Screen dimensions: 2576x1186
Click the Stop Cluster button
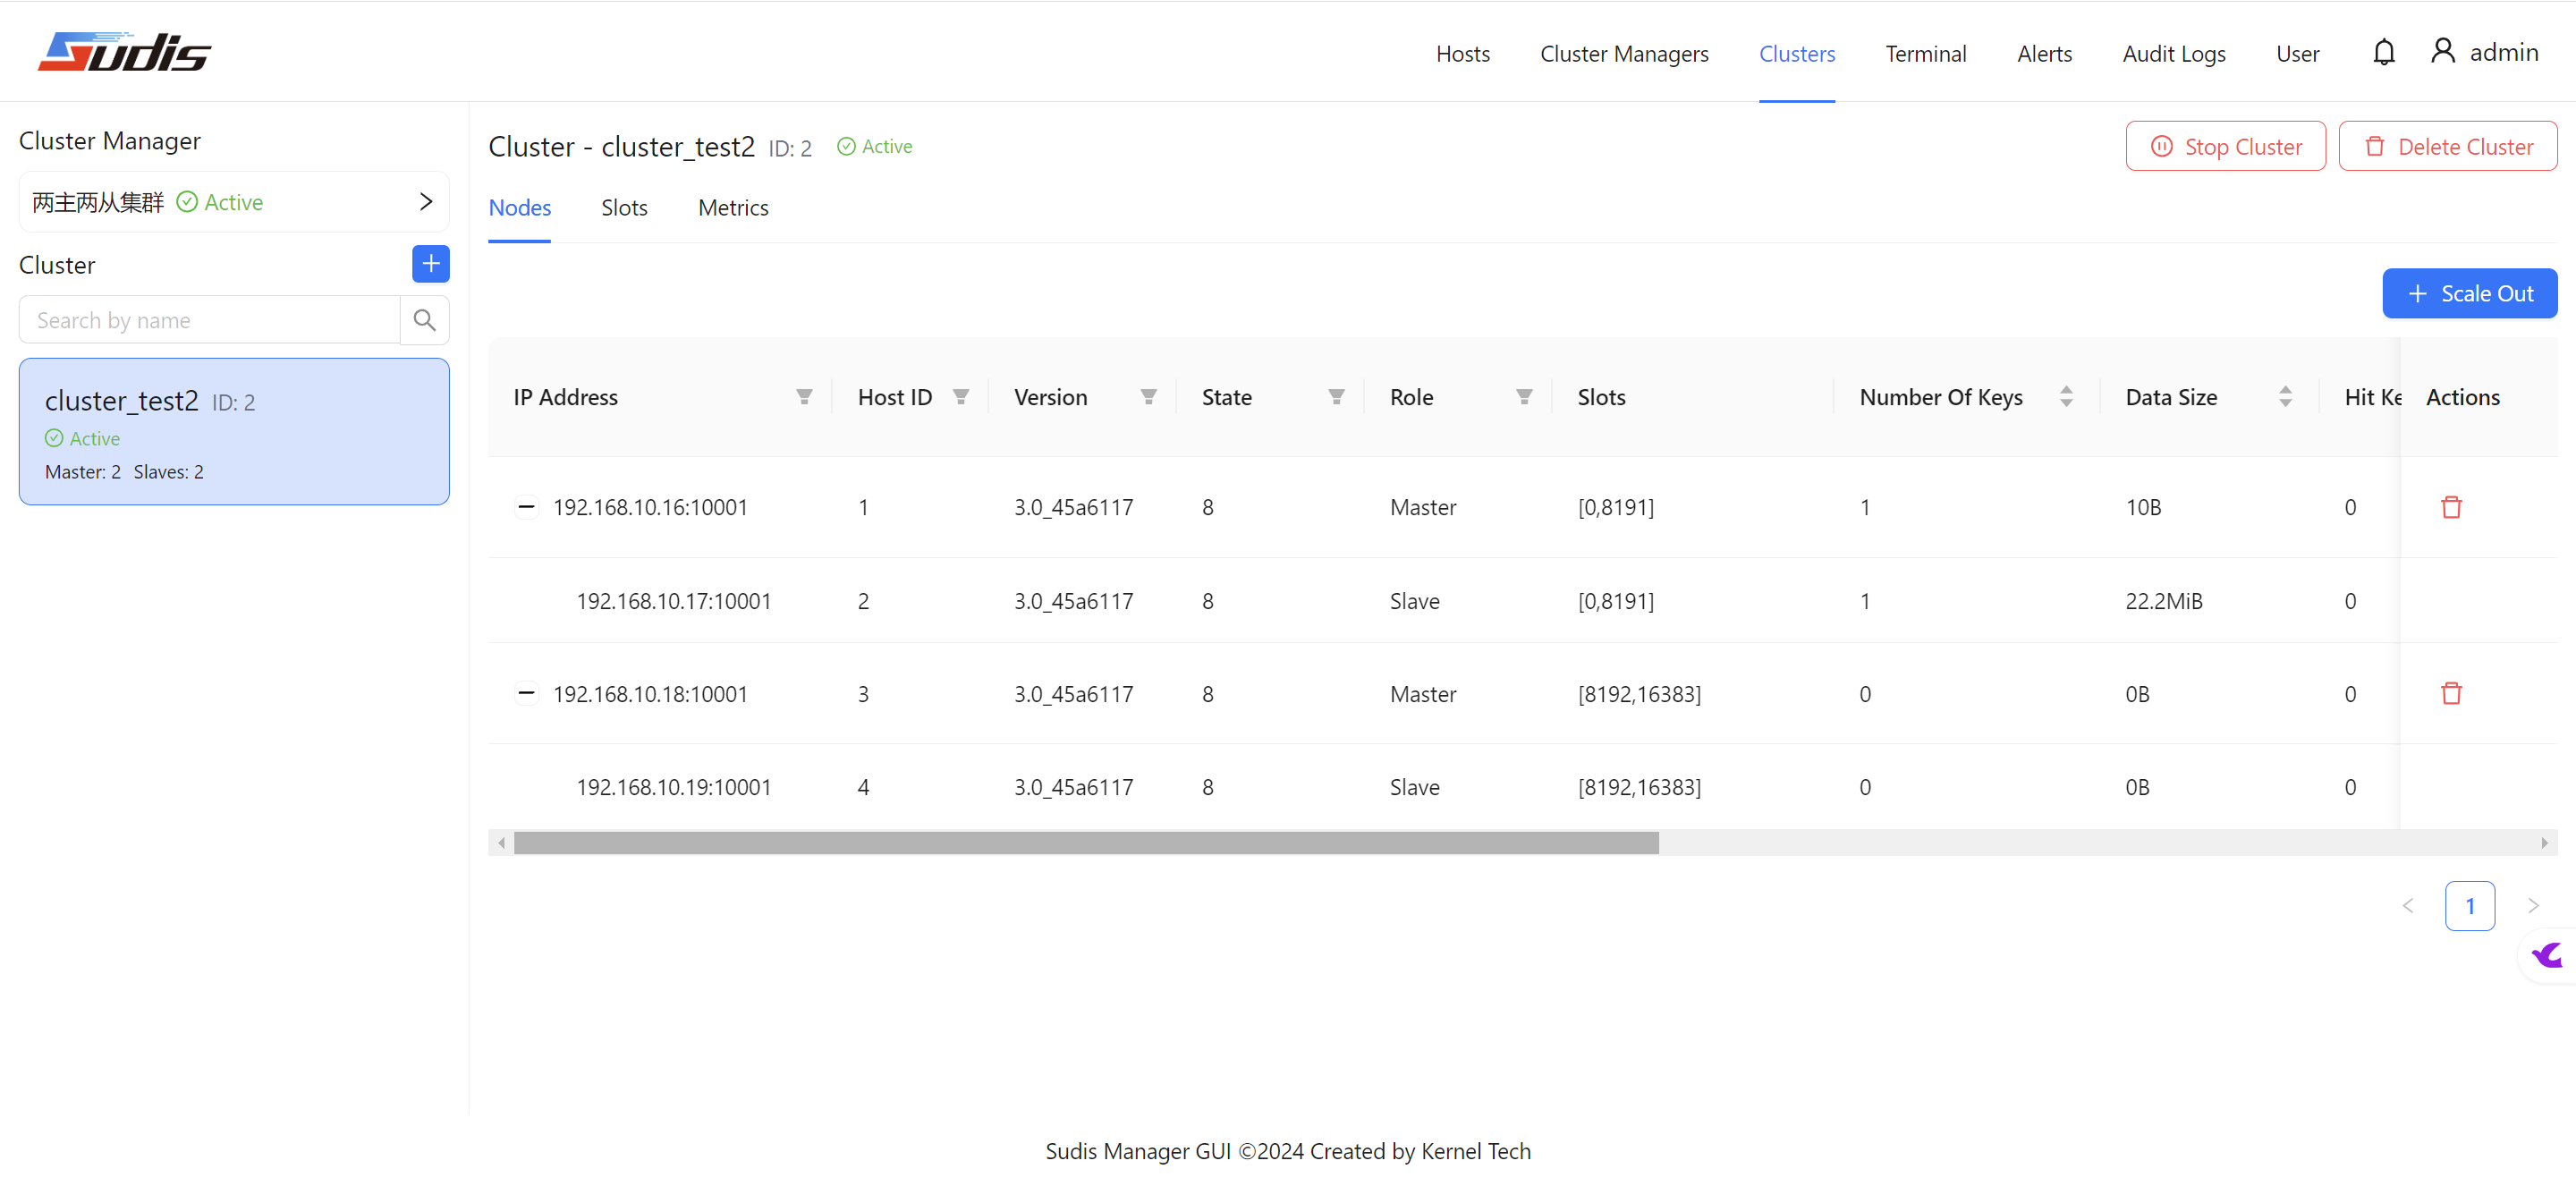(x=2225, y=146)
